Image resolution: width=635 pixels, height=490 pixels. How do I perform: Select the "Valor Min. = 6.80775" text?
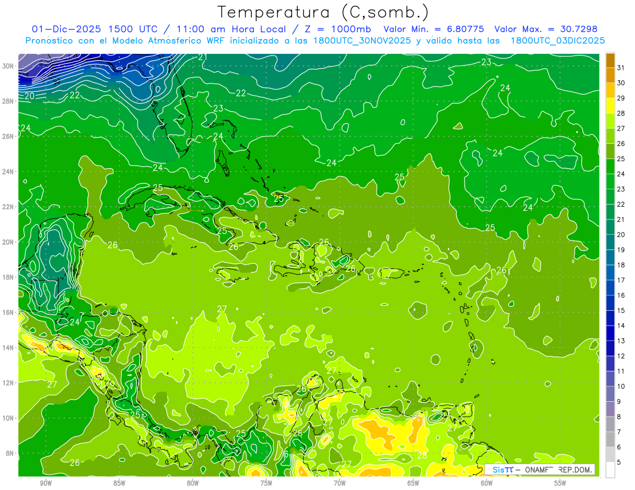click(433, 29)
